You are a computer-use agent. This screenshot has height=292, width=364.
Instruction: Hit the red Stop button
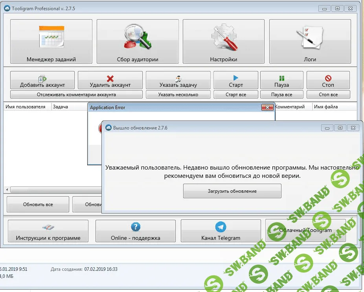pos(328,80)
